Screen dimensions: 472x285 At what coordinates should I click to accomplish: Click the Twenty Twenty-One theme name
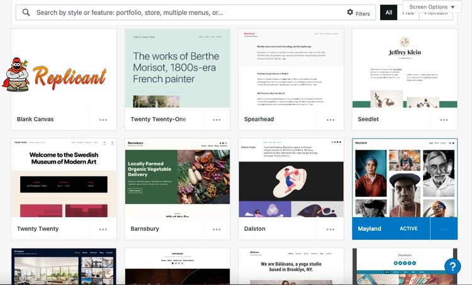click(x=159, y=119)
